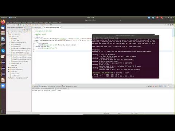Open Thunderbird mail from the dock
The height and width of the screenshot is (131, 175).
point(3,28)
